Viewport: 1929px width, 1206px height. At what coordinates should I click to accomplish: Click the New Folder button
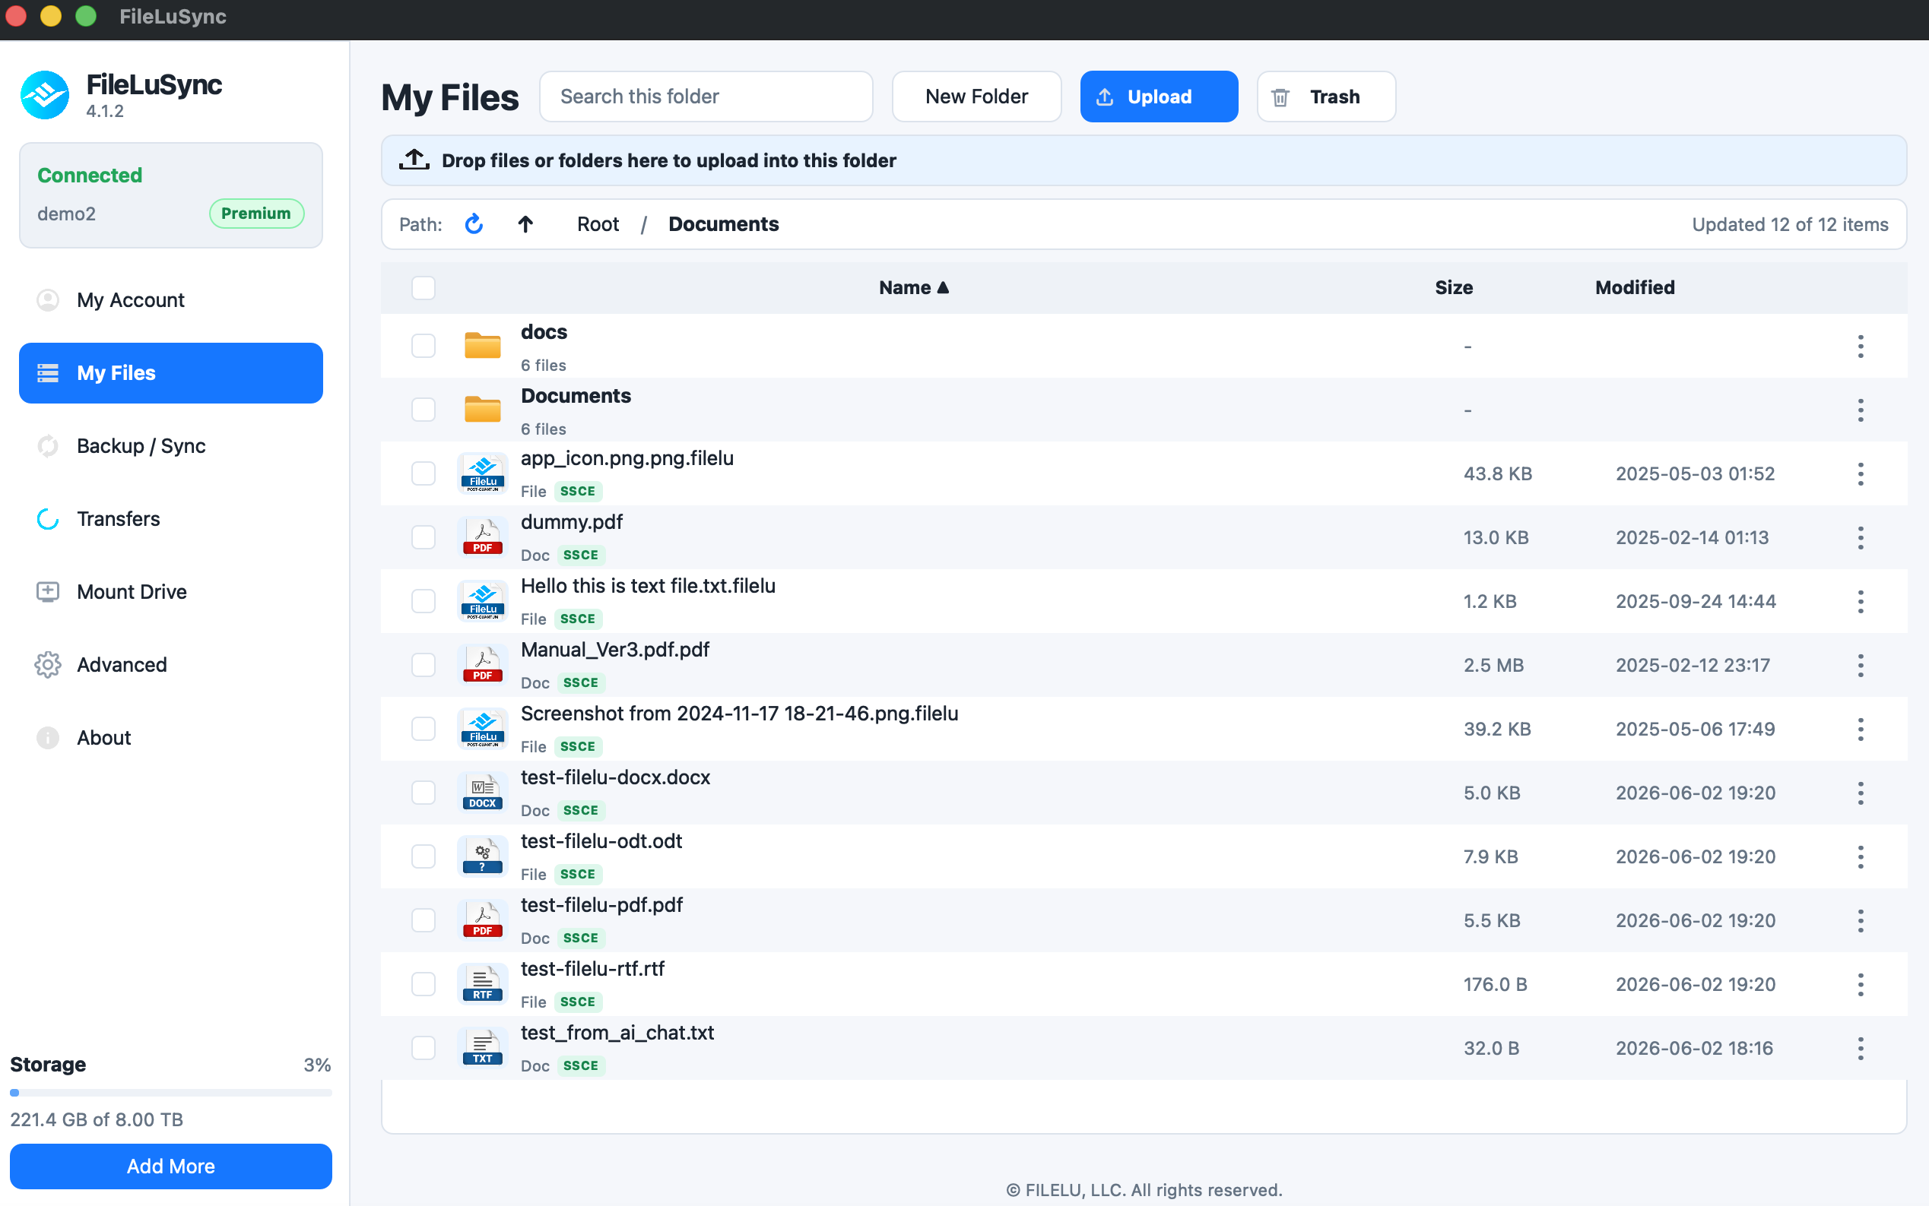click(976, 97)
